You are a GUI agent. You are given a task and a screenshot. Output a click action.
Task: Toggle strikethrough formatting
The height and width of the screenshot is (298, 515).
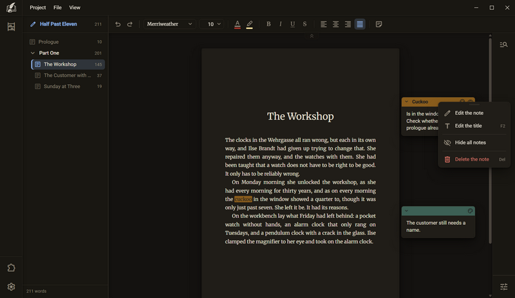tap(304, 24)
